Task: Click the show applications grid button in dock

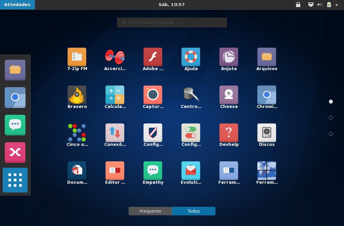Action: [15, 180]
